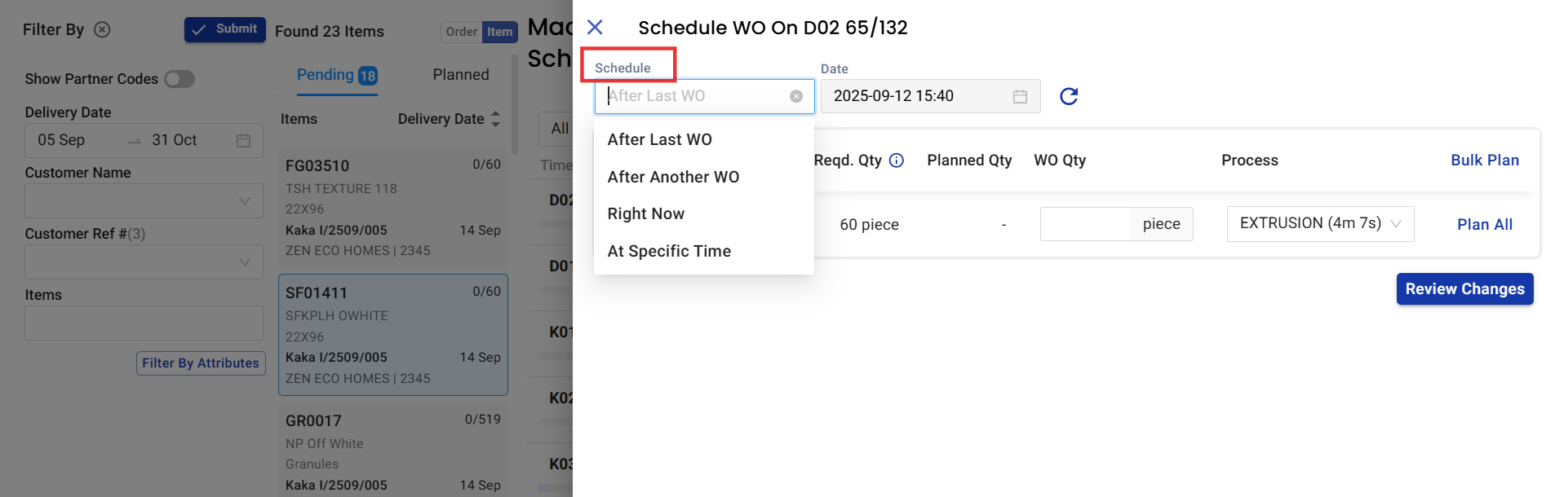Image resolution: width=1555 pixels, height=497 pixels.
Task: Sort items by Delivery Date arrows
Action: click(x=495, y=119)
